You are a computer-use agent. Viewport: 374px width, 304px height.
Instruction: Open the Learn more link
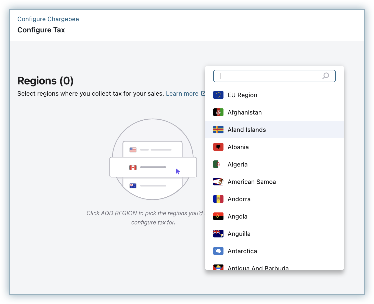pyautogui.click(x=182, y=94)
